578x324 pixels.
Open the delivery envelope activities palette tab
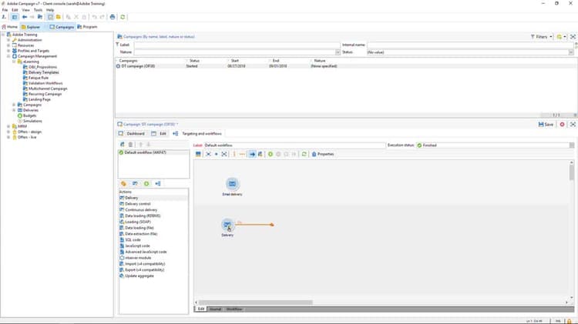tap(135, 184)
